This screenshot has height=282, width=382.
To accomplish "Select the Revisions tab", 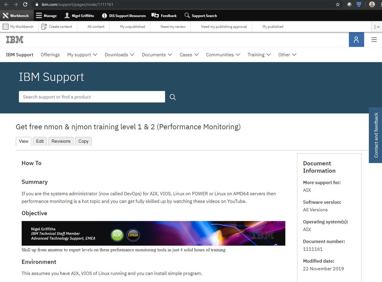I will pyautogui.click(x=61, y=141).
